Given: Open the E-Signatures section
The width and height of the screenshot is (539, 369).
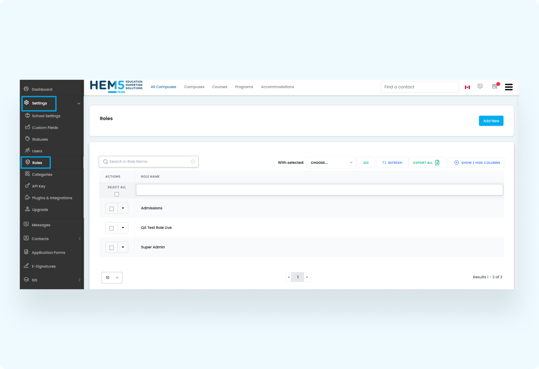Looking at the screenshot, I should [44, 266].
